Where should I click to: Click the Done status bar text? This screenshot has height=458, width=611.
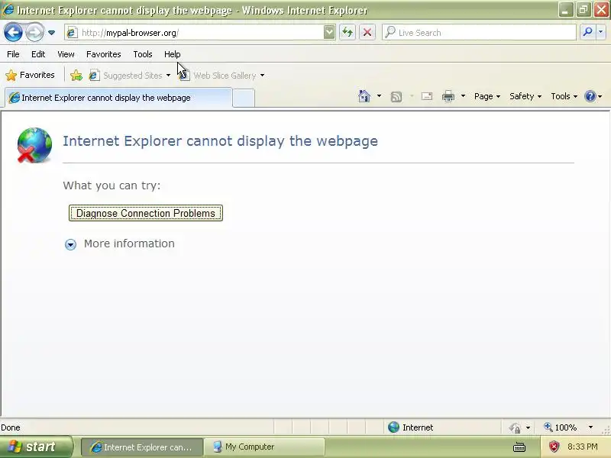(x=11, y=427)
